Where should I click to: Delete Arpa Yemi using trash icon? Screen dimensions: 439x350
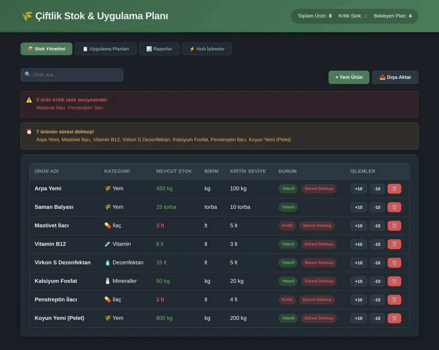(x=394, y=189)
